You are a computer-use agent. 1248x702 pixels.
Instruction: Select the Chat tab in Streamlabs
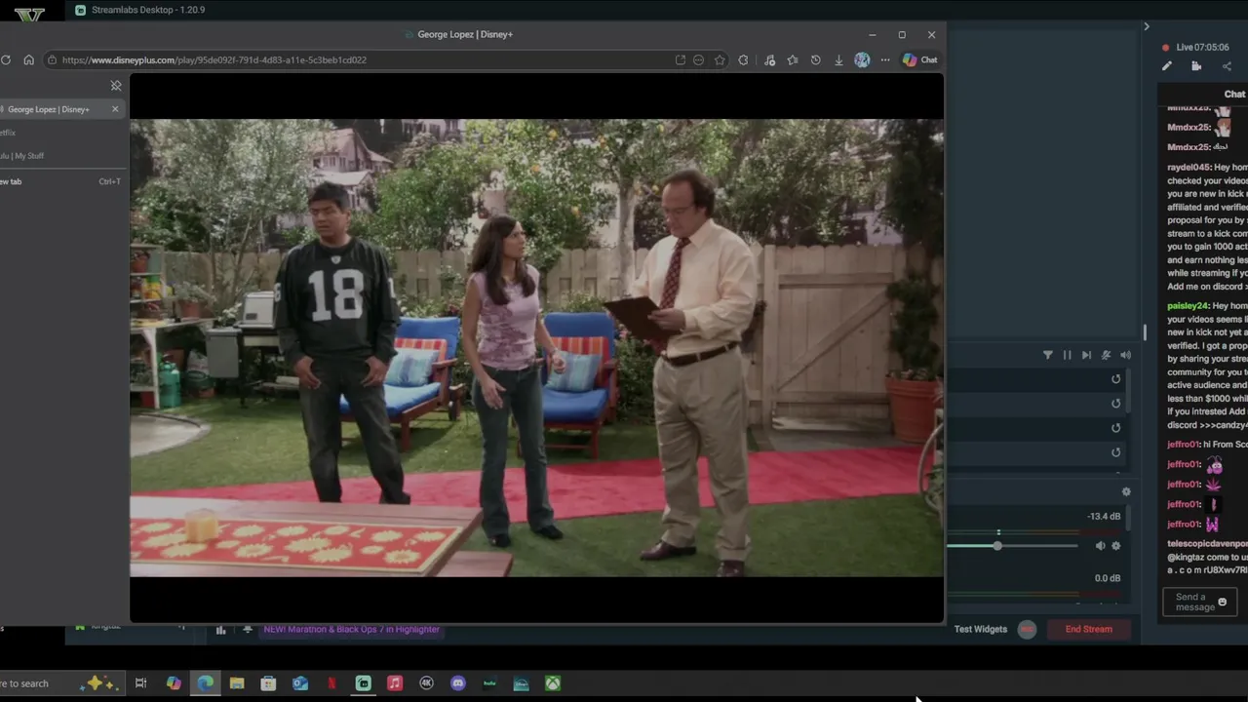[x=1234, y=95]
